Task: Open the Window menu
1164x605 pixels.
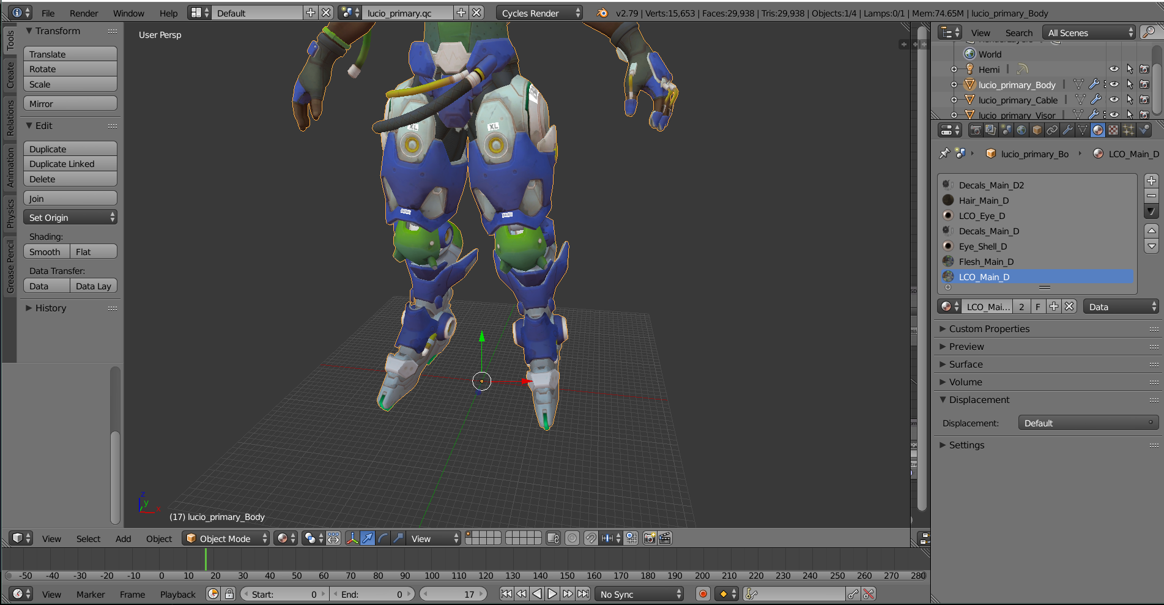Action: pyautogui.click(x=128, y=13)
